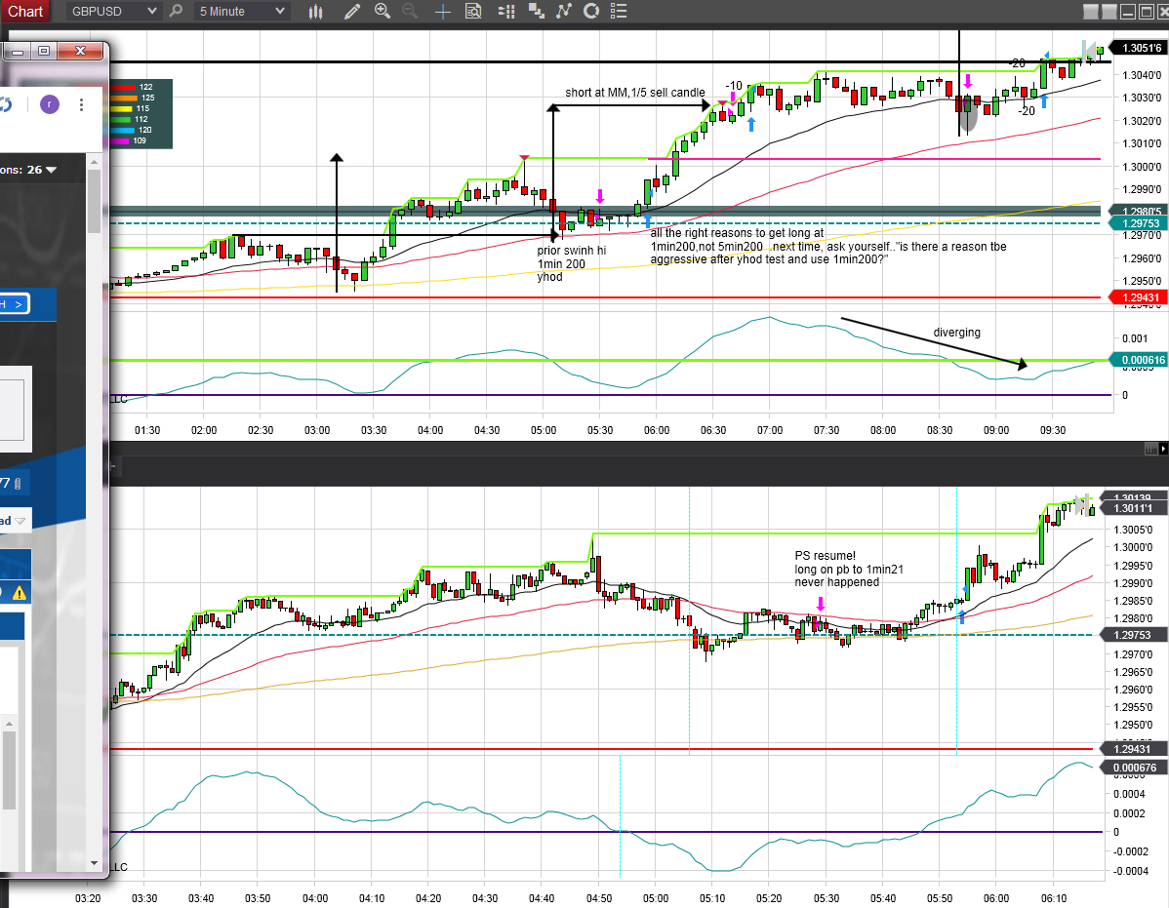The image size is (1169, 908).
Task: Open the dropdown ending in 'ad' in side window
Action: [15, 521]
